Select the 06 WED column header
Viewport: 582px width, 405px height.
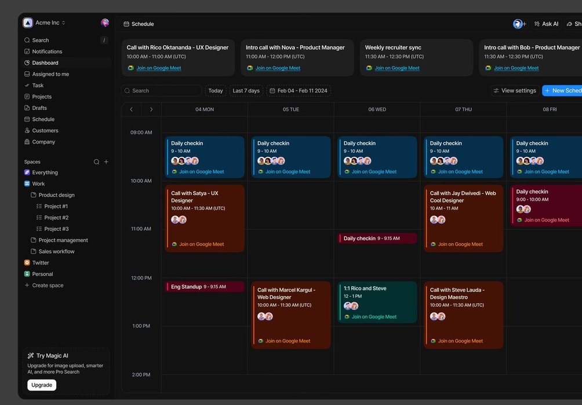[x=377, y=109]
